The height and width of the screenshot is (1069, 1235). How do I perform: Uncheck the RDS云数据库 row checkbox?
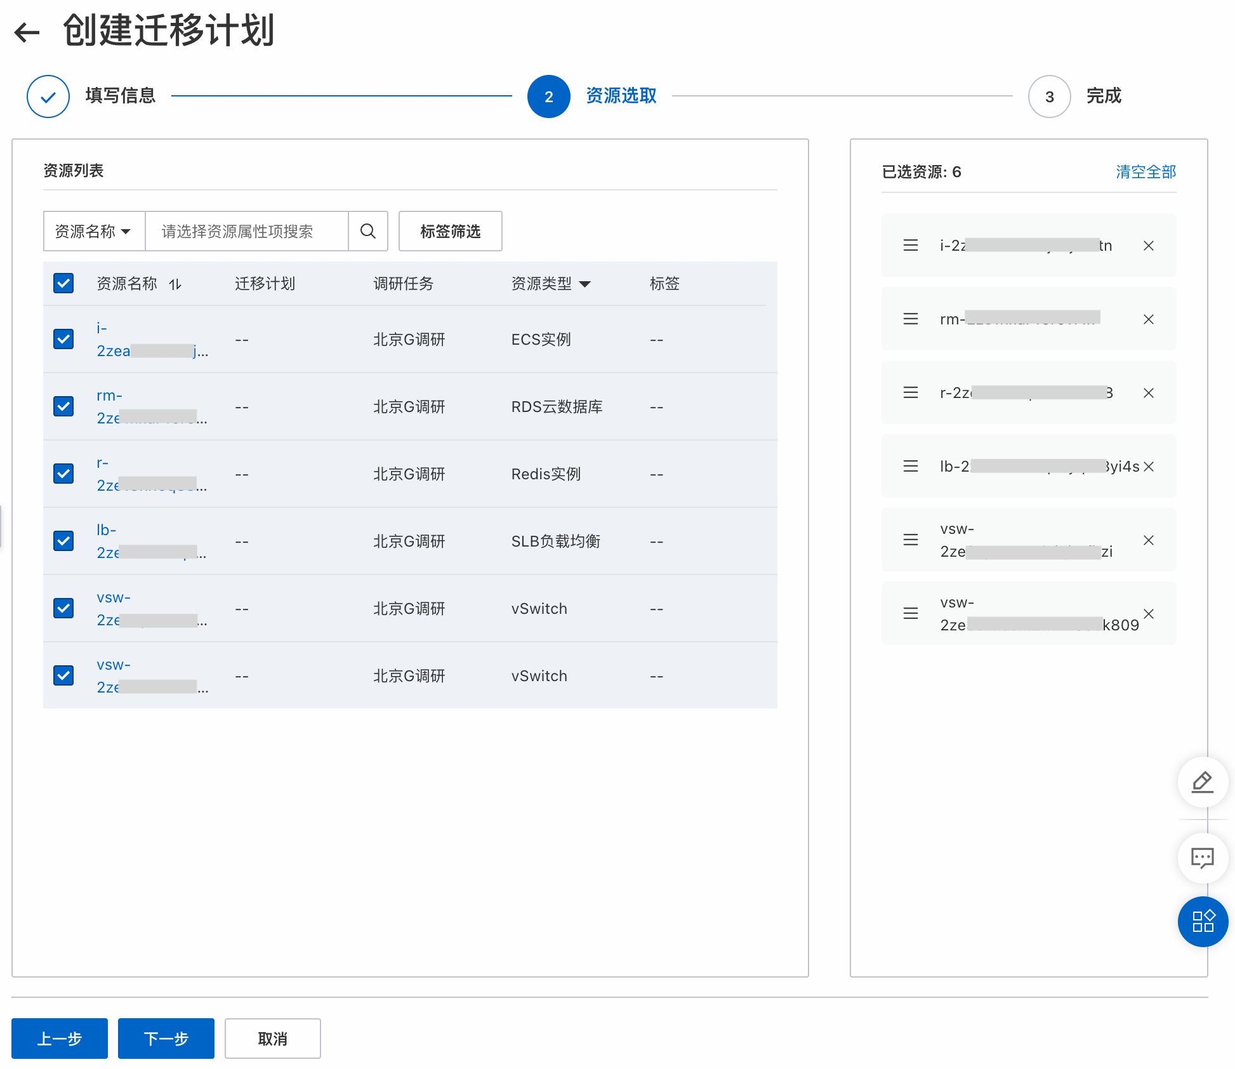pos(63,406)
